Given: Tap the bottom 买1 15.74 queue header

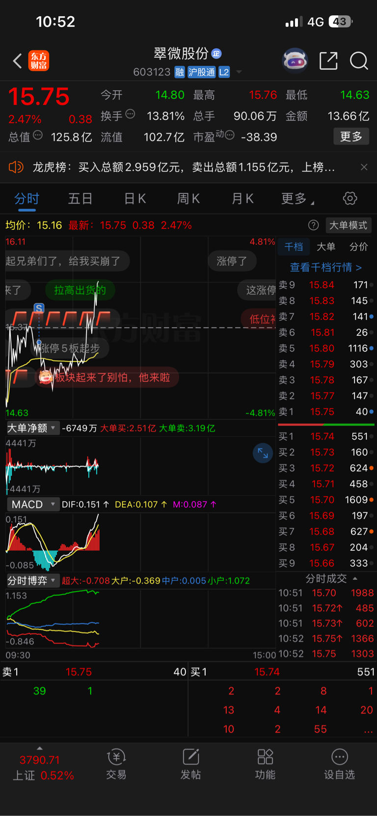Looking at the screenshot, I should pos(282,672).
